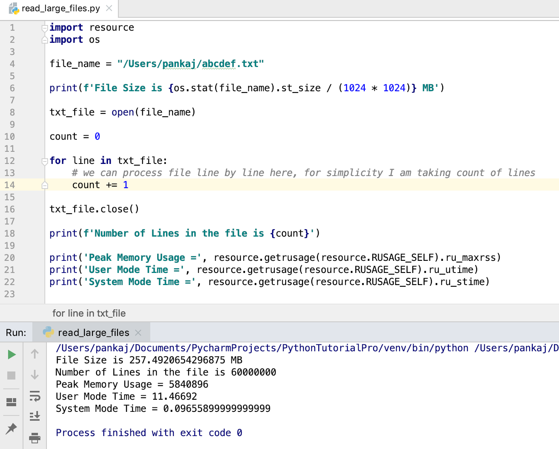Toggle Soft-Wrap for console output
Viewport: 559px width, 449px height.
pos(35,397)
